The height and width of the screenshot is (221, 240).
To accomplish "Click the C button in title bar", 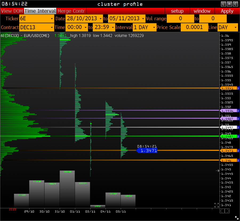I will [x=235, y=4].
